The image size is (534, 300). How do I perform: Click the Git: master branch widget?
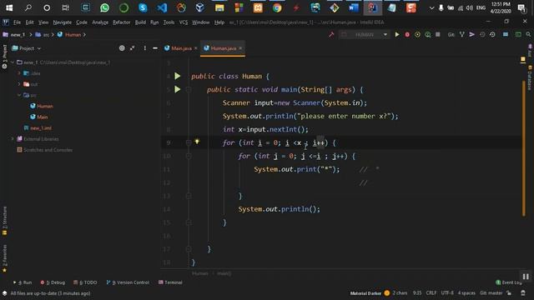coord(491,292)
